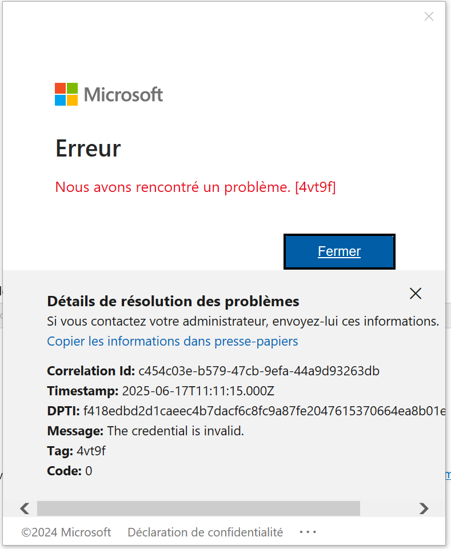Click the Code value 0
Screen dimensions: 451x549
click(89, 471)
